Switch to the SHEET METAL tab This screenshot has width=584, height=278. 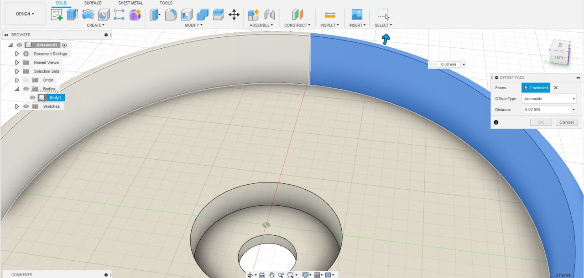coord(130,3)
